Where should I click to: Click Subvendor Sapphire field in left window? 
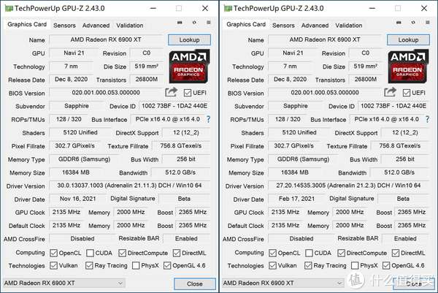(77, 106)
